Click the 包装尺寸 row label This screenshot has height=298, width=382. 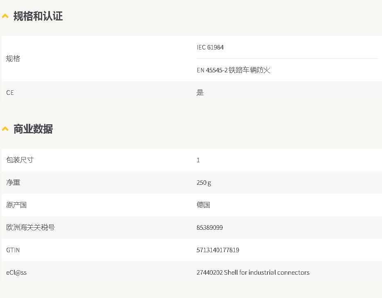(20, 160)
